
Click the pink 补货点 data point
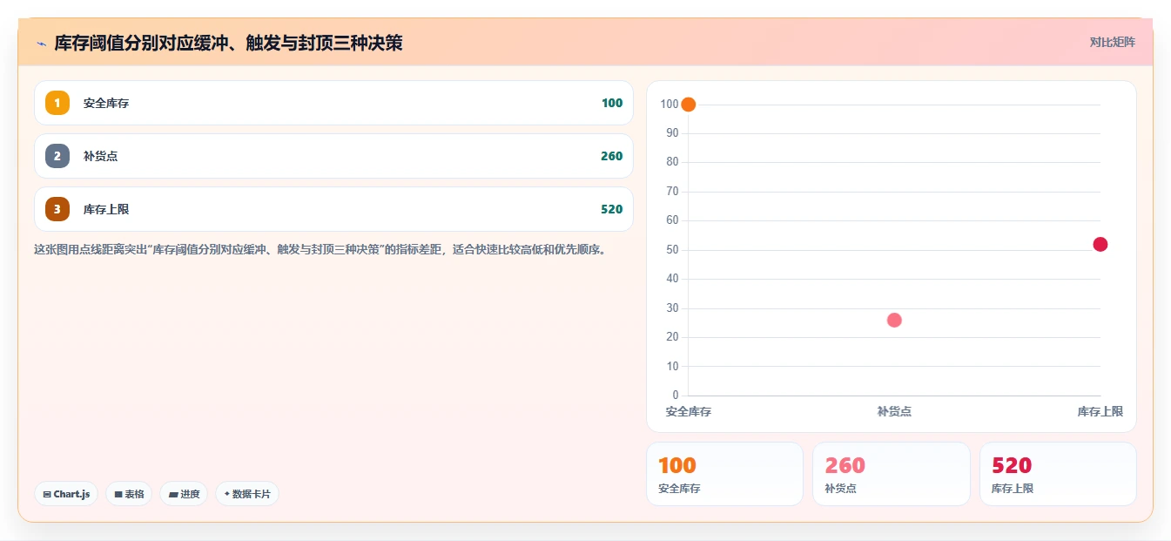click(x=894, y=320)
